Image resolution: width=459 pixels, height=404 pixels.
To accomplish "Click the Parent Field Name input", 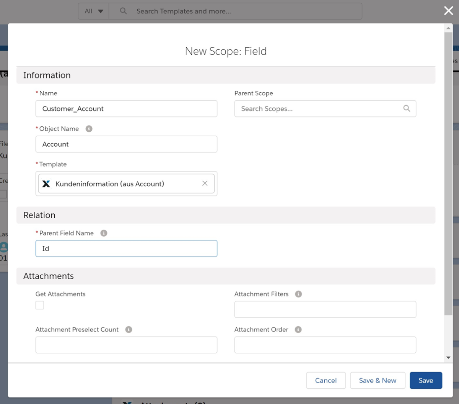I will pyautogui.click(x=126, y=249).
